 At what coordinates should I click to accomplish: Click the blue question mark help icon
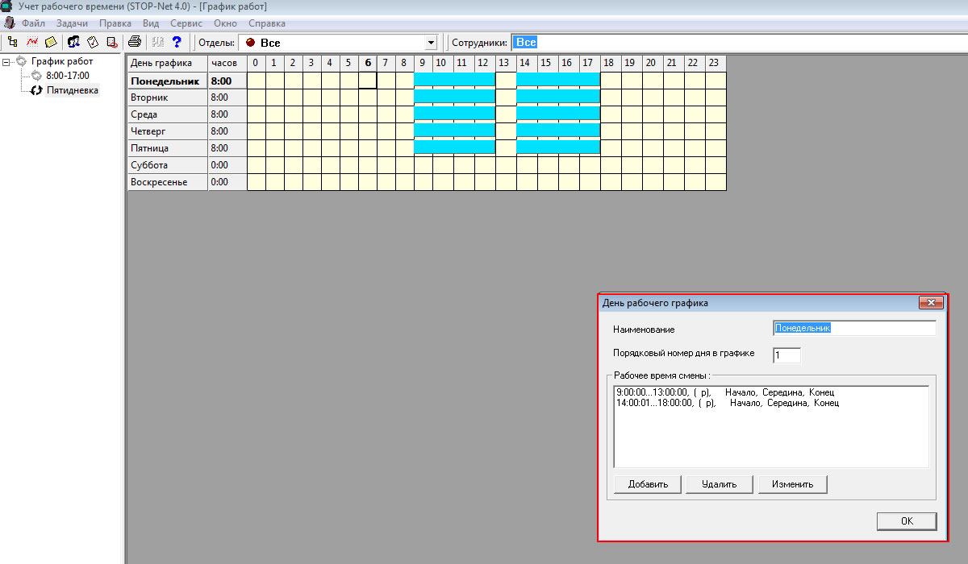[177, 42]
